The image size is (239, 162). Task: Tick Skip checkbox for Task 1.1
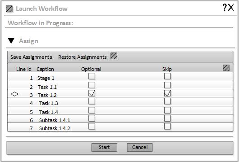[167, 85]
